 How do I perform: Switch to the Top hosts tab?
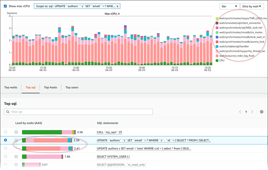point(51,88)
